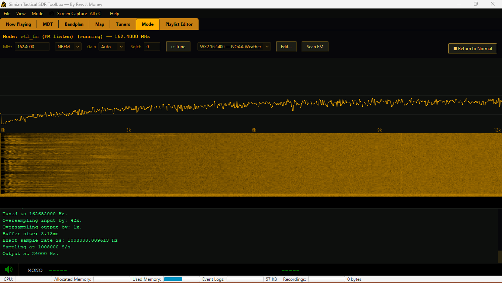502x283 pixels.
Task: Click the Edit... button
Action: pos(286,47)
